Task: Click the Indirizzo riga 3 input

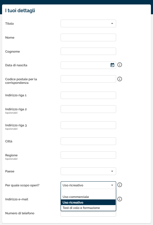Action: pyautogui.click(x=88, y=125)
